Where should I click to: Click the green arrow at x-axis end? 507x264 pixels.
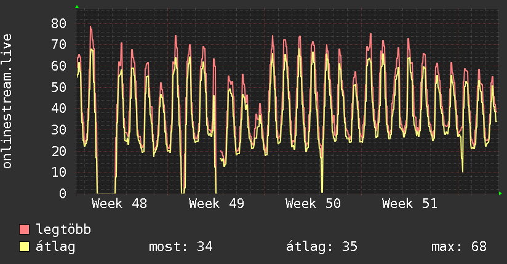(500, 193)
